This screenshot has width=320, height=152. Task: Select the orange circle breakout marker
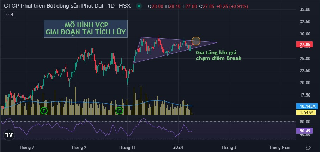[196, 41]
